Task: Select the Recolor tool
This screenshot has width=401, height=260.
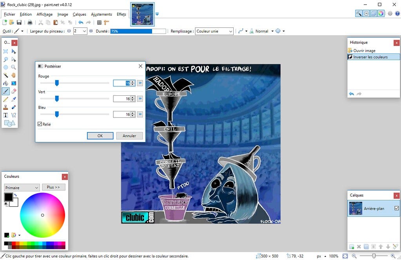Action: pos(14,107)
